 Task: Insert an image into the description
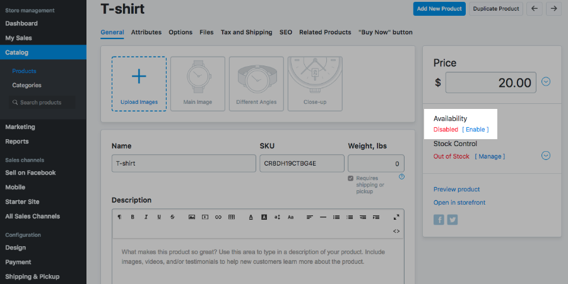coord(191,217)
